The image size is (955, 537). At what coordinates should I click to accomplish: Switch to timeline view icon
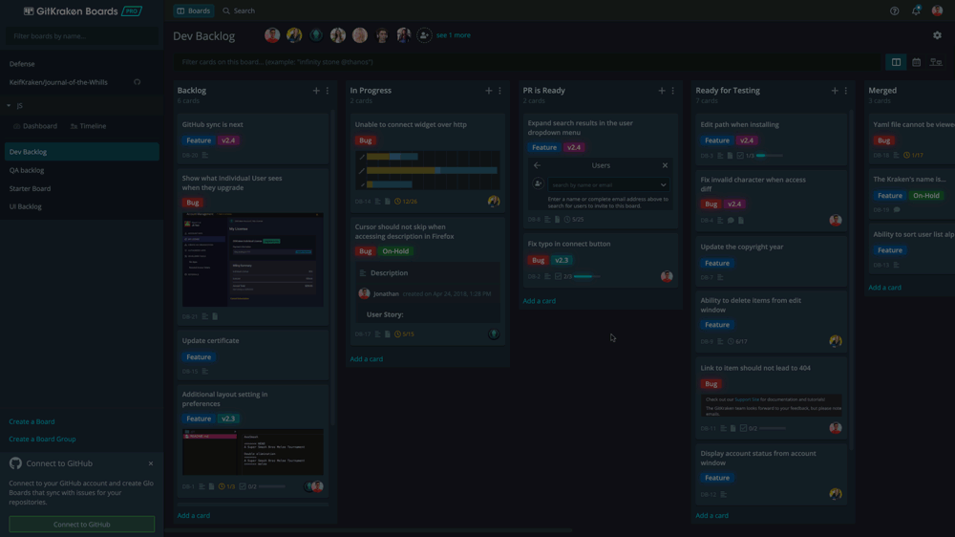point(936,62)
